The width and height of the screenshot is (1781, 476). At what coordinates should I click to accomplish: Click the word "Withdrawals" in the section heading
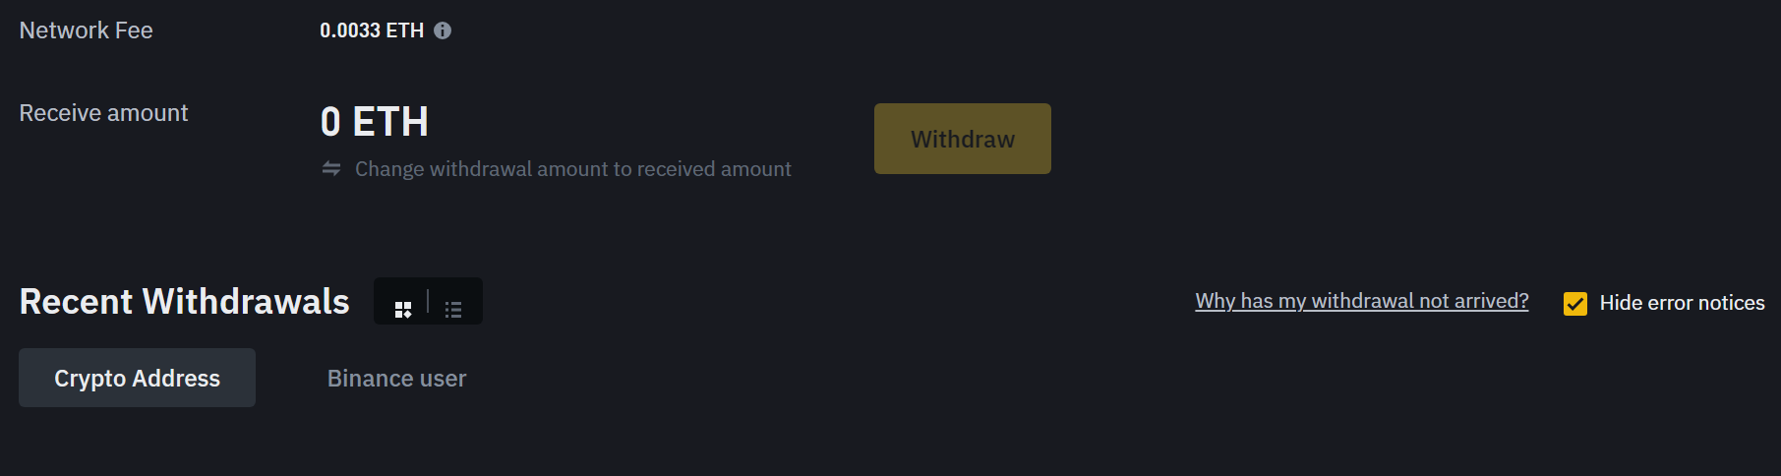click(x=246, y=301)
